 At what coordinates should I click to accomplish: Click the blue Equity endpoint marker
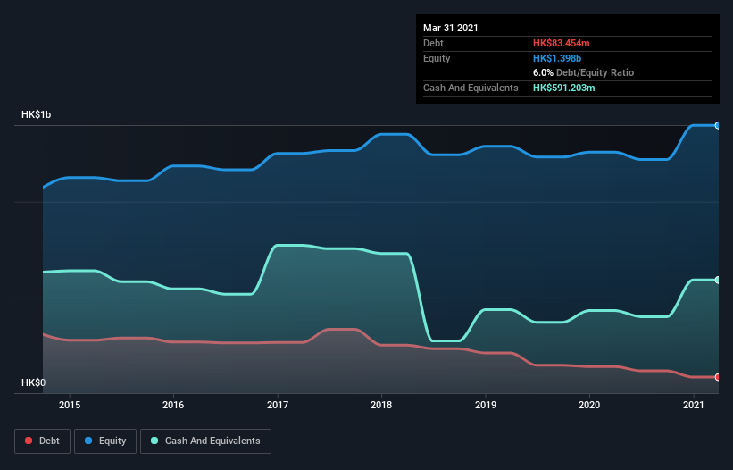point(718,125)
